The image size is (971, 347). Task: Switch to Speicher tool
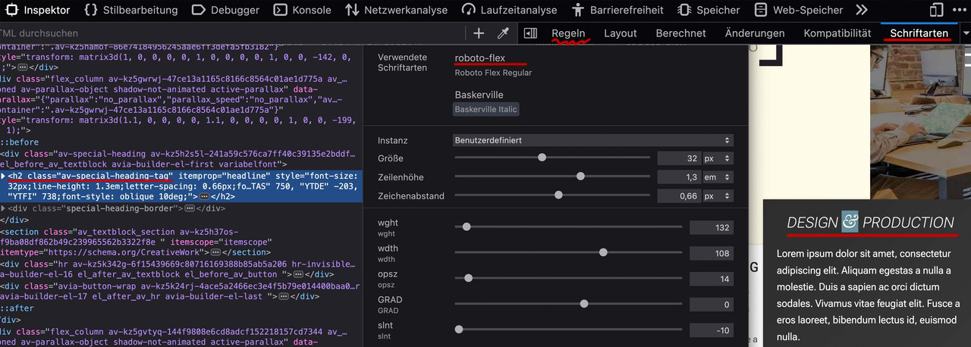(x=709, y=10)
